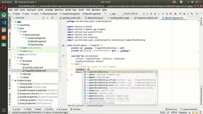203x114 pixels.
Task: Toggle Device File Explorer on right edge
Action: (x=201, y=95)
